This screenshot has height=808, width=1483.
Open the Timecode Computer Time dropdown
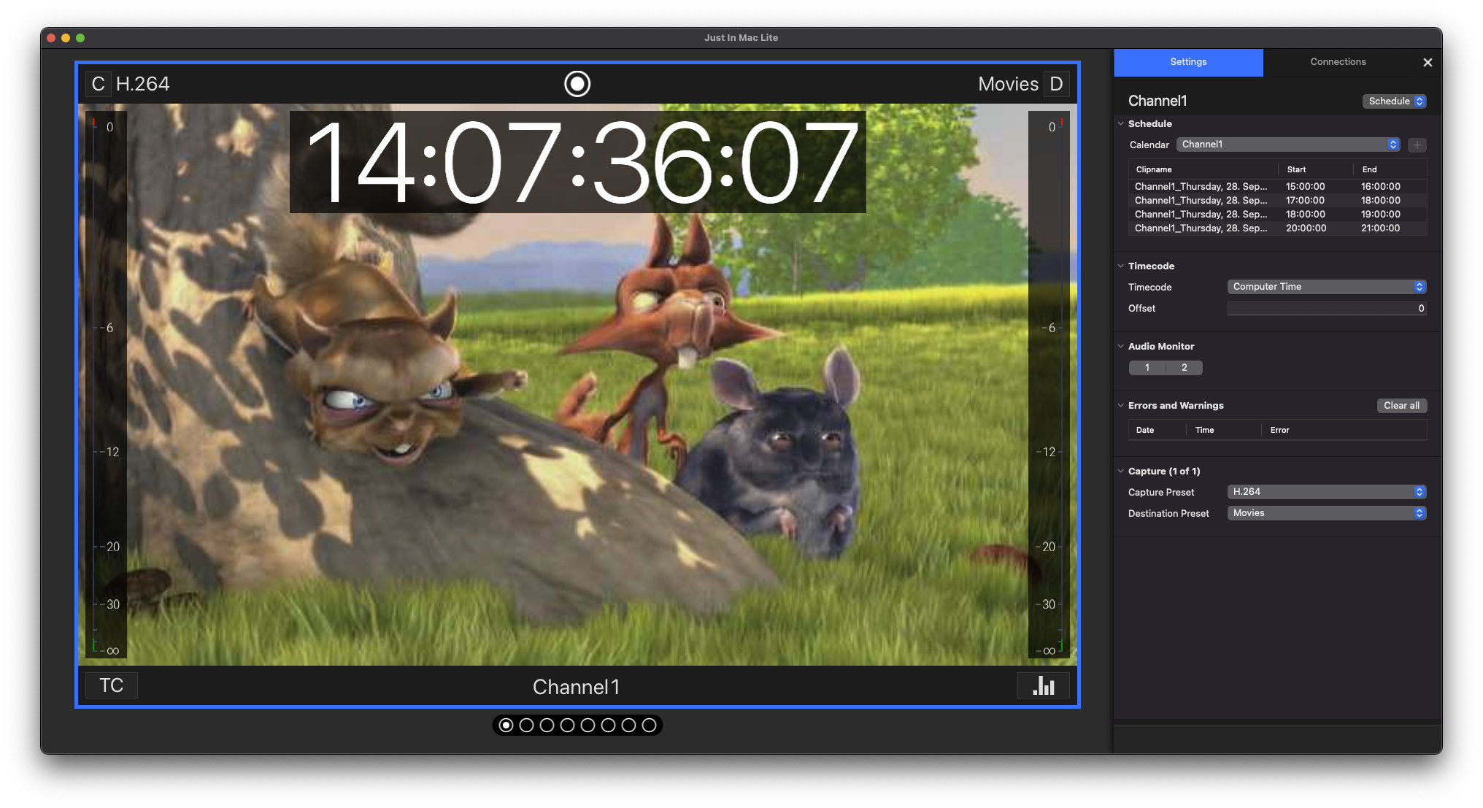click(x=1326, y=287)
